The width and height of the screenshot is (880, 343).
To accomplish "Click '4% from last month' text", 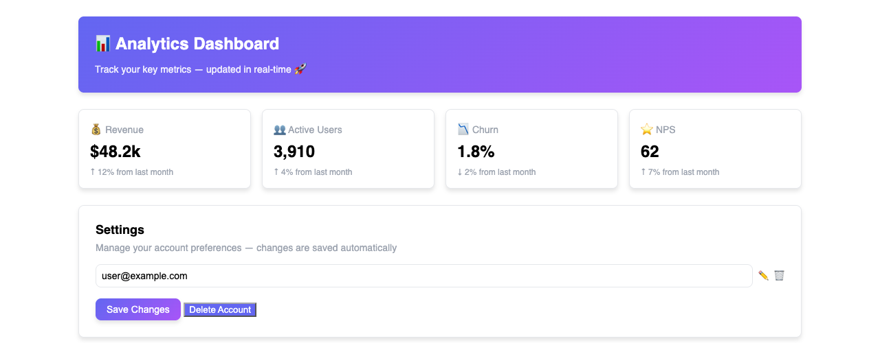I will tap(316, 172).
